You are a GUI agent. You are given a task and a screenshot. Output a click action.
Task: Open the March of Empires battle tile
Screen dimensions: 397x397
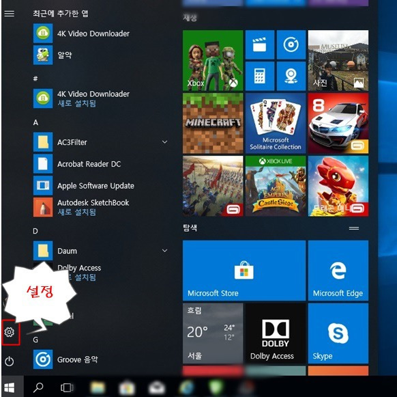(x=213, y=186)
